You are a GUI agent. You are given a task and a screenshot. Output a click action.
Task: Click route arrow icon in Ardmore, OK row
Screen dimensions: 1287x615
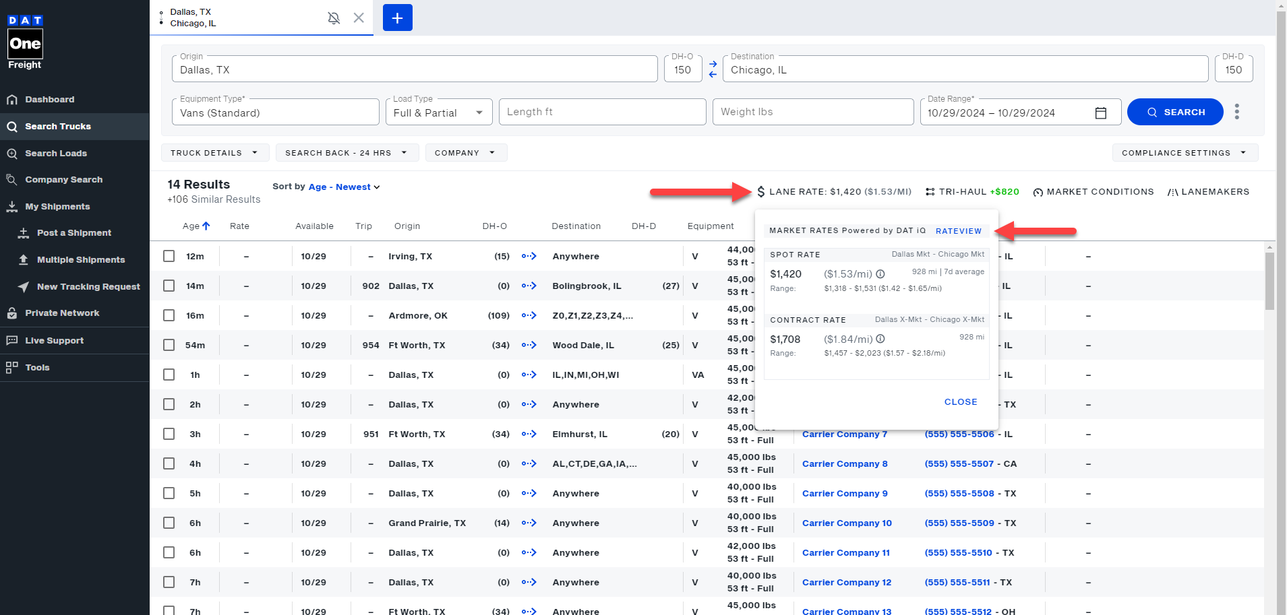tap(529, 315)
